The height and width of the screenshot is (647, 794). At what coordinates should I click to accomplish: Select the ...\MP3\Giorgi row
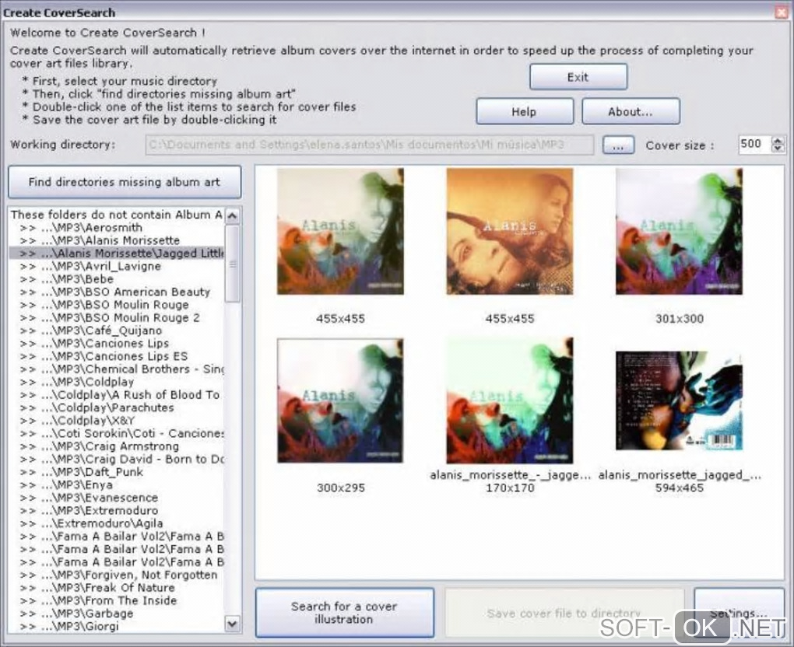[x=117, y=626]
